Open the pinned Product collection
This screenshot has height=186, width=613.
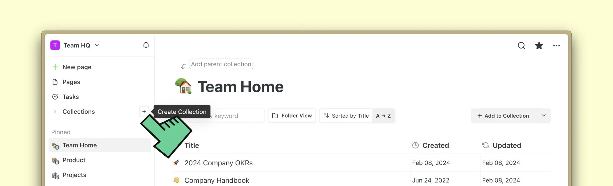(x=74, y=160)
